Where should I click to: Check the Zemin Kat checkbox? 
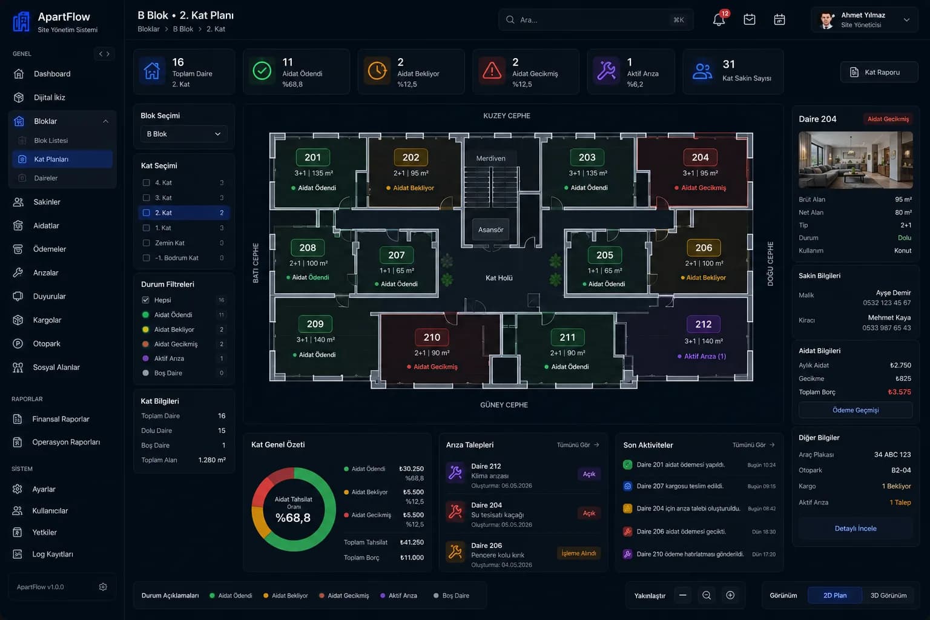click(146, 243)
